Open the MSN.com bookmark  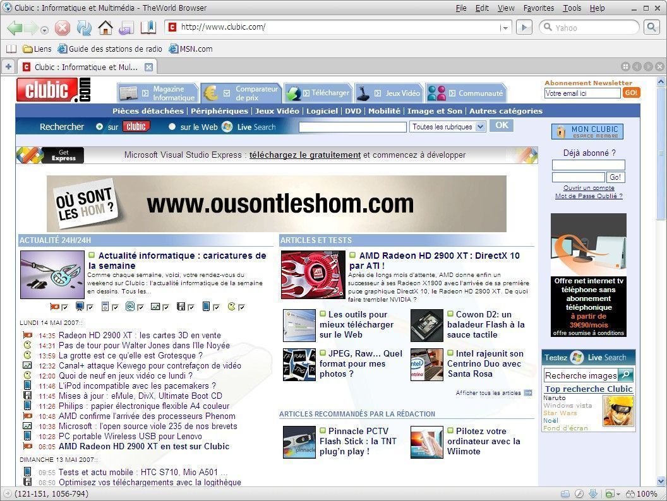point(191,49)
